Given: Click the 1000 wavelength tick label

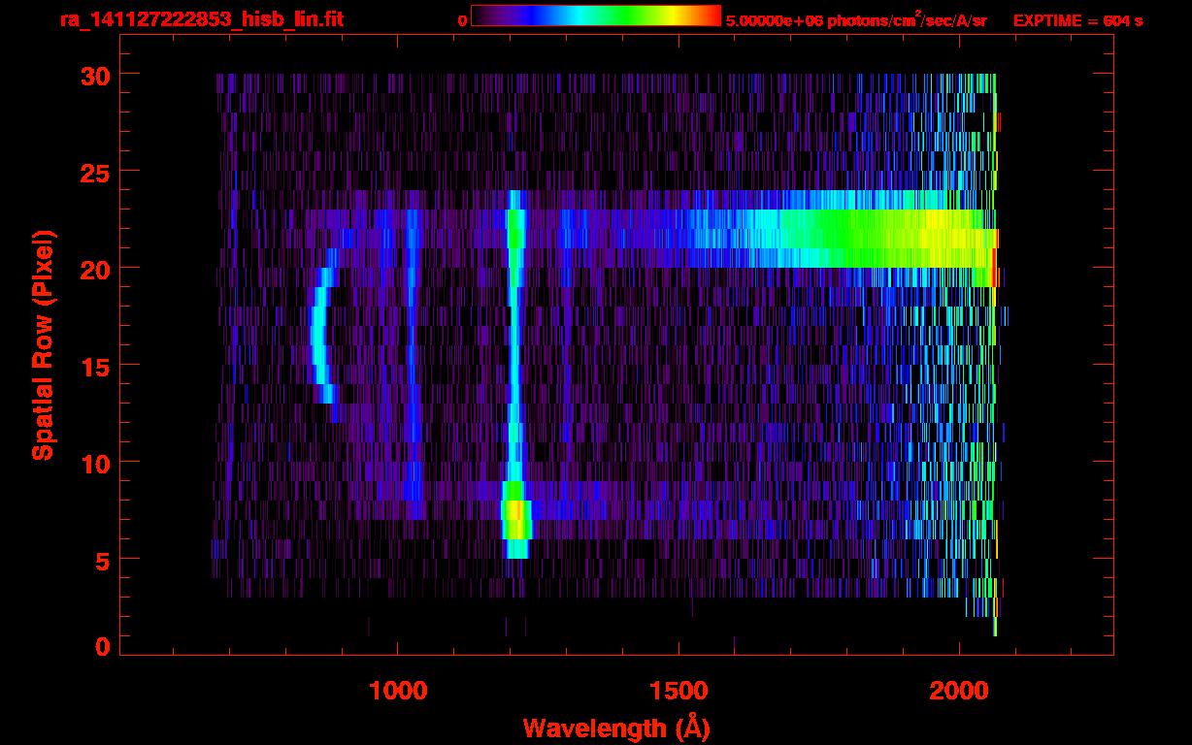Looking at the screenshot, I should click(398, 691).
